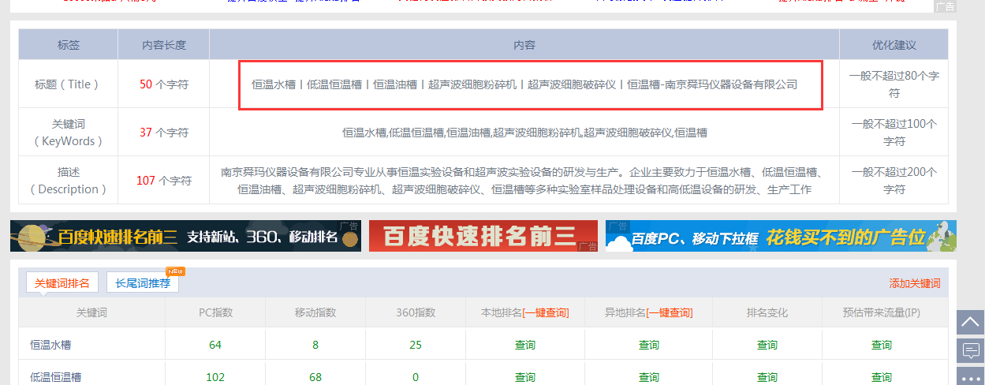Click the 预估带来流量(IP) column header

[x=882, y=313]
